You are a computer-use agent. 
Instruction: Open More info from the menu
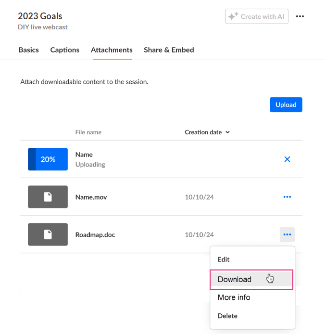tap(234, 297)
